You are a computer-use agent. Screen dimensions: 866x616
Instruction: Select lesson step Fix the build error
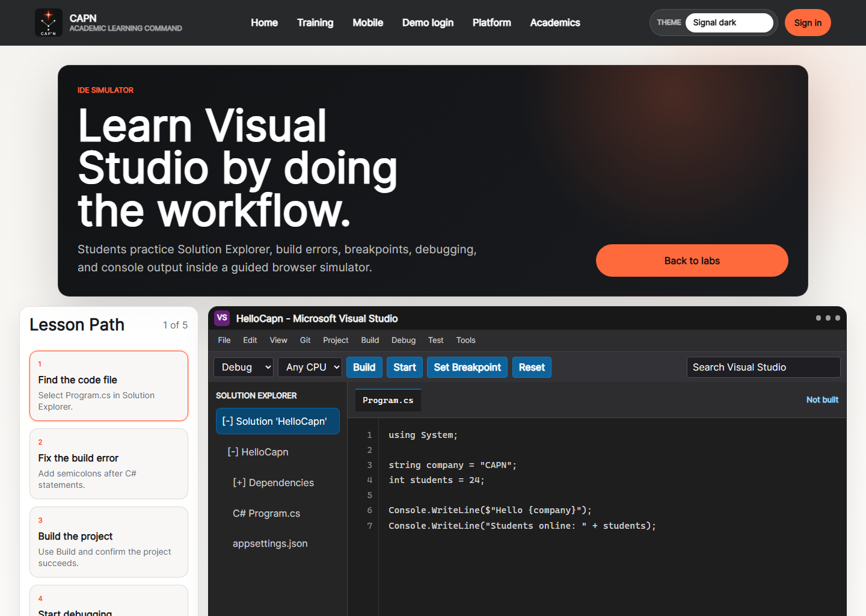(x=109, y=464)
